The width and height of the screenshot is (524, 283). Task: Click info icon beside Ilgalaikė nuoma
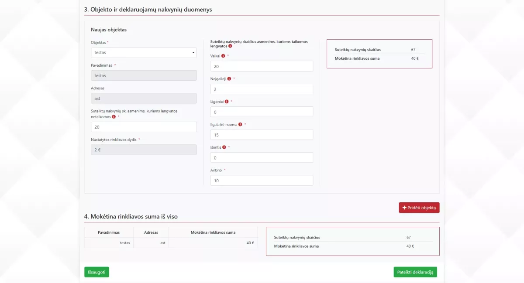point(241,124)
